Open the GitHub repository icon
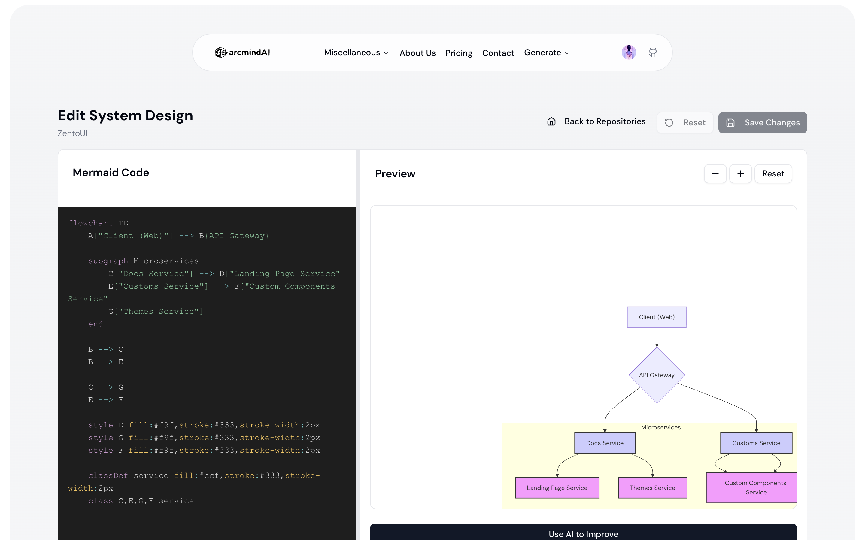Viewport: 865px width, 541px height. (x=653, y=52)
